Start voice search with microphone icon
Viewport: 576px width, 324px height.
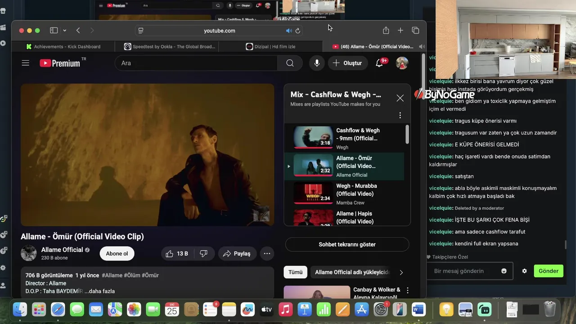[x=317, y=63]
